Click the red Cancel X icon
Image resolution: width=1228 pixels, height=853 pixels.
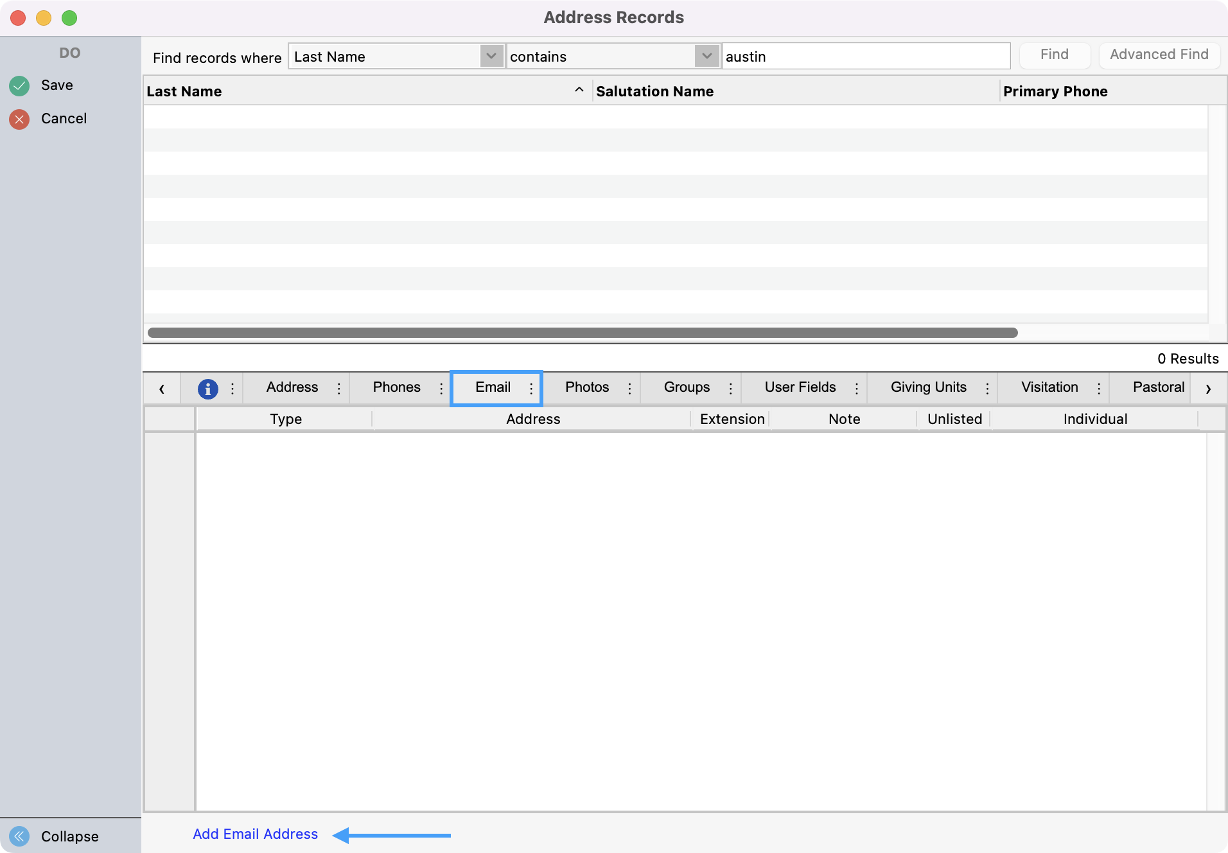(19, 119)
